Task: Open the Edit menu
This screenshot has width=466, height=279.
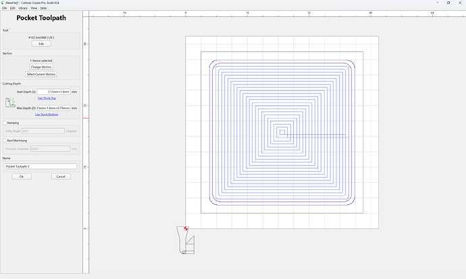Action: pos(12,8)
